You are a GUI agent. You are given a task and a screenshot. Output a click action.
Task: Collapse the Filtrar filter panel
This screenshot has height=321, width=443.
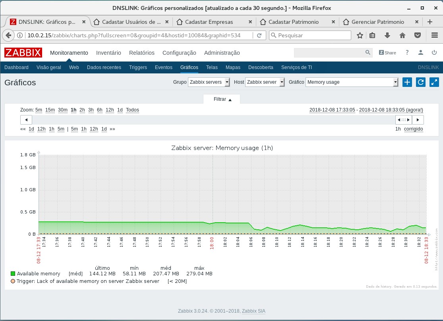click(x=222, y=99)
